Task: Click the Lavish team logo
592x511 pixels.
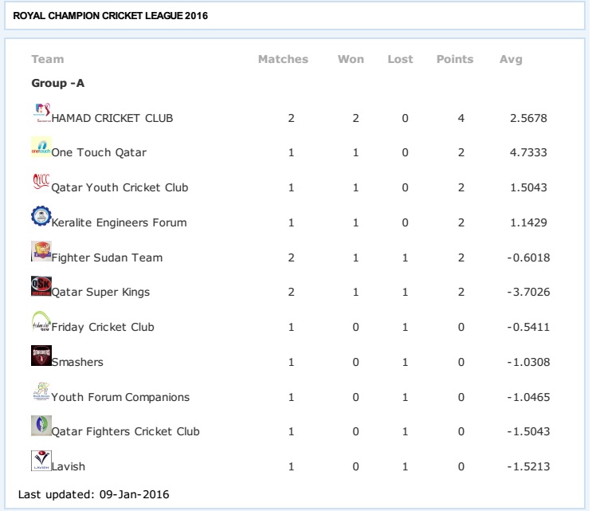Action: (41, 461)
